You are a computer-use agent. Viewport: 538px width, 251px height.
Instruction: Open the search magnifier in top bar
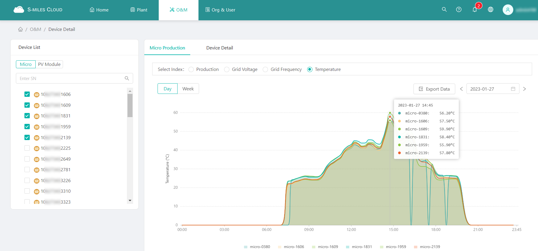(444, 10)
